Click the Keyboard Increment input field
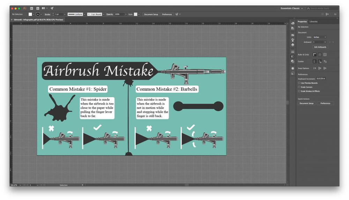This screenshot has width=349, height=200. pos(321,79)
